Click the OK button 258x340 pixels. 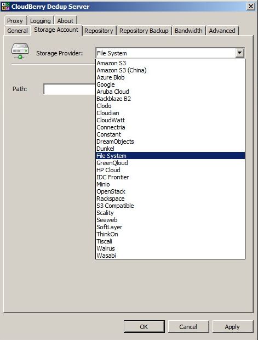click(x=144, y=326)
